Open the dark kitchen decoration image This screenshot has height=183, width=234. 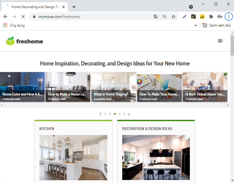coord(156,158)
